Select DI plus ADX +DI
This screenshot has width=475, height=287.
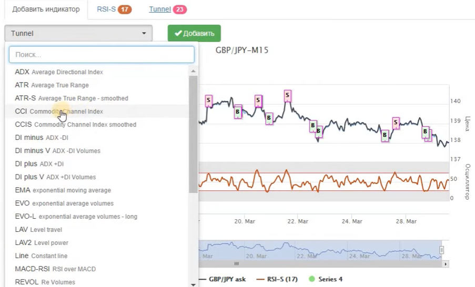97,164
